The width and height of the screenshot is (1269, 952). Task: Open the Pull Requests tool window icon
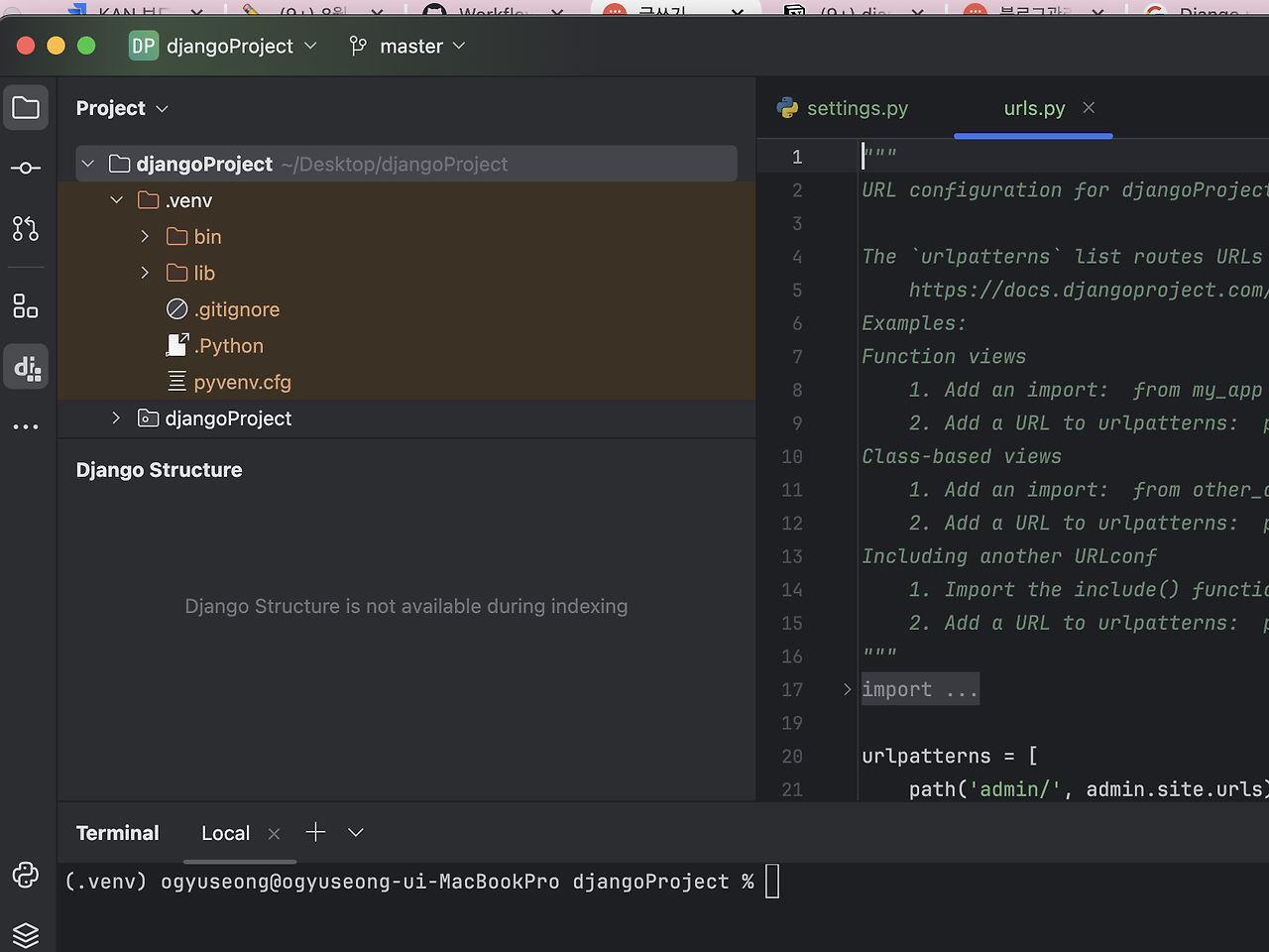point(26,228)
